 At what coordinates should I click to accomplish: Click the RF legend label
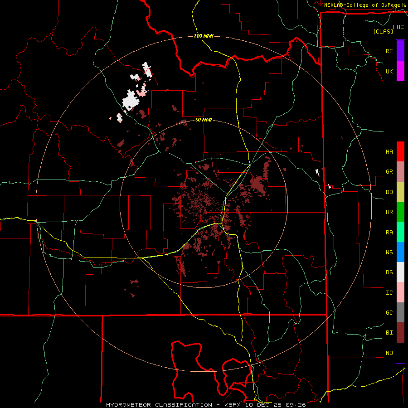click(x=389, y=51)
